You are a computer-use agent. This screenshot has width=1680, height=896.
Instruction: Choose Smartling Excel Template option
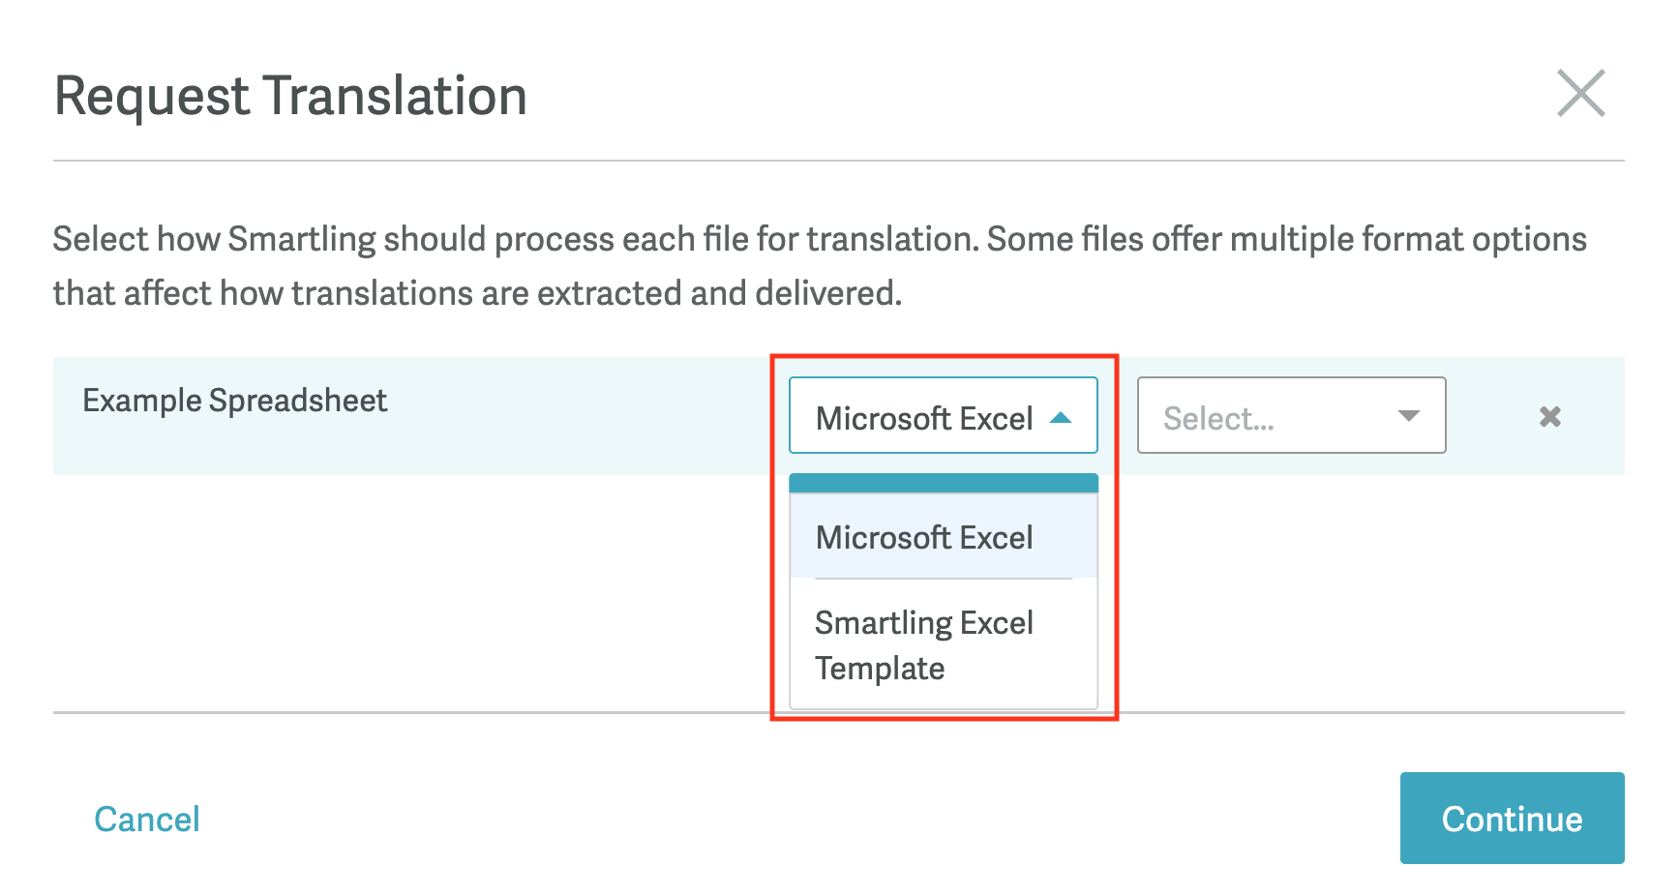[925, 643]
